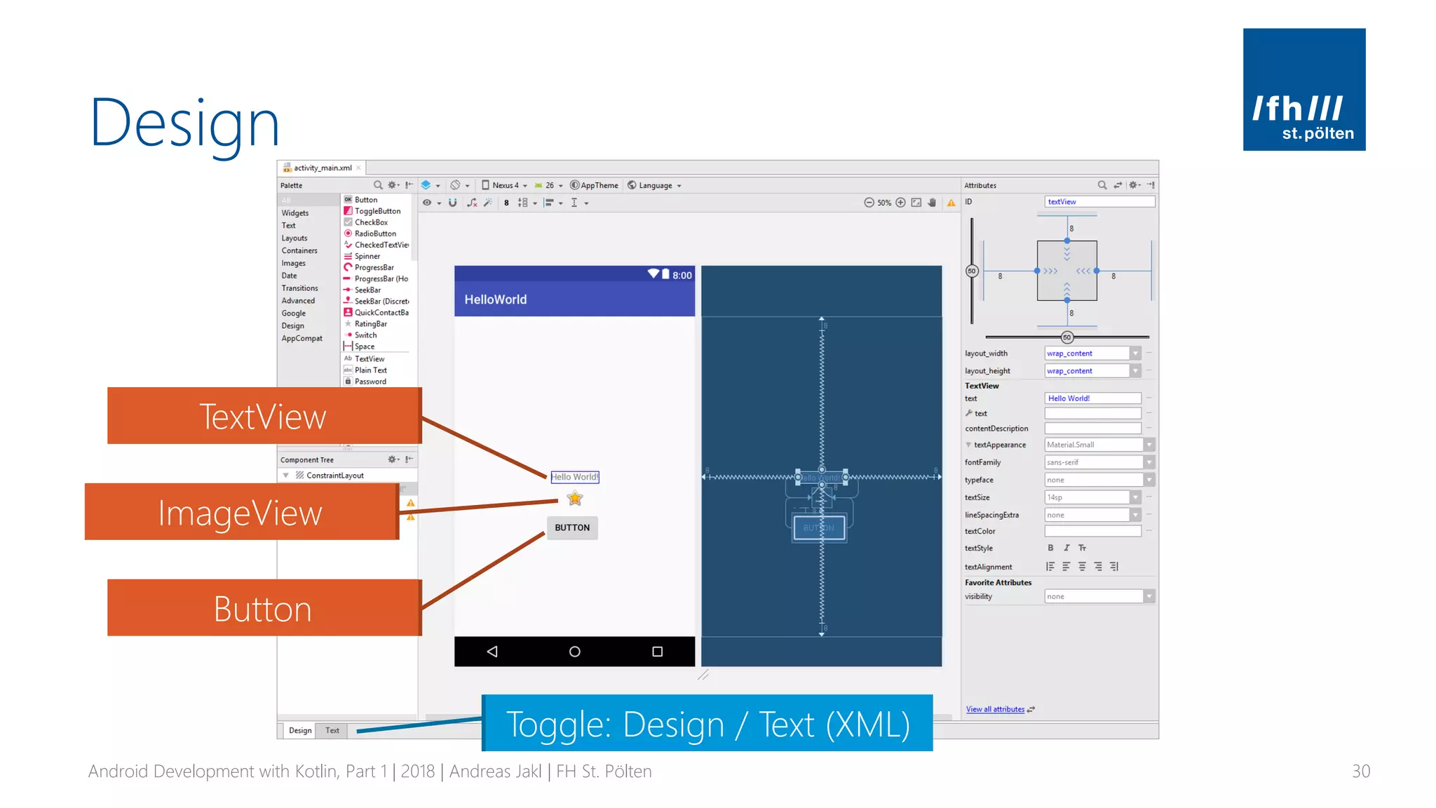Switch to the Text tab
Screen dimensions: 1436x808
[x=332, y=730]
